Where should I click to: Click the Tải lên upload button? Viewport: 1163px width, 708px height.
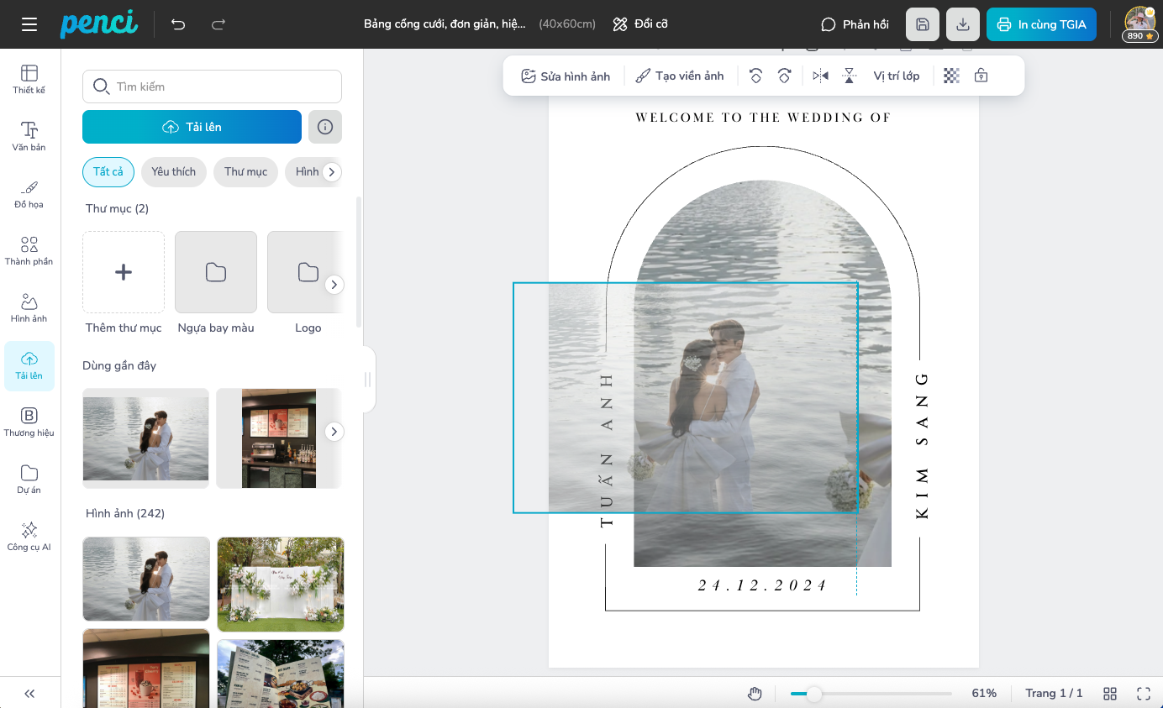click(192, 127)
